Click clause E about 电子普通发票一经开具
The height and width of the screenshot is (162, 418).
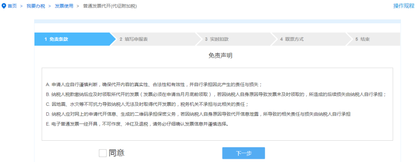(137, 124)
